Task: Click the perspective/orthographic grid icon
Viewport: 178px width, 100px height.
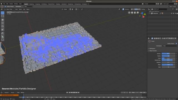Action: point(129,12)
